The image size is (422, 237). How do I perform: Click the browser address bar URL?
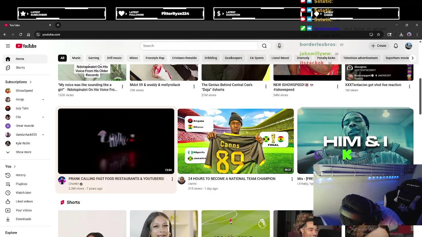51,34
